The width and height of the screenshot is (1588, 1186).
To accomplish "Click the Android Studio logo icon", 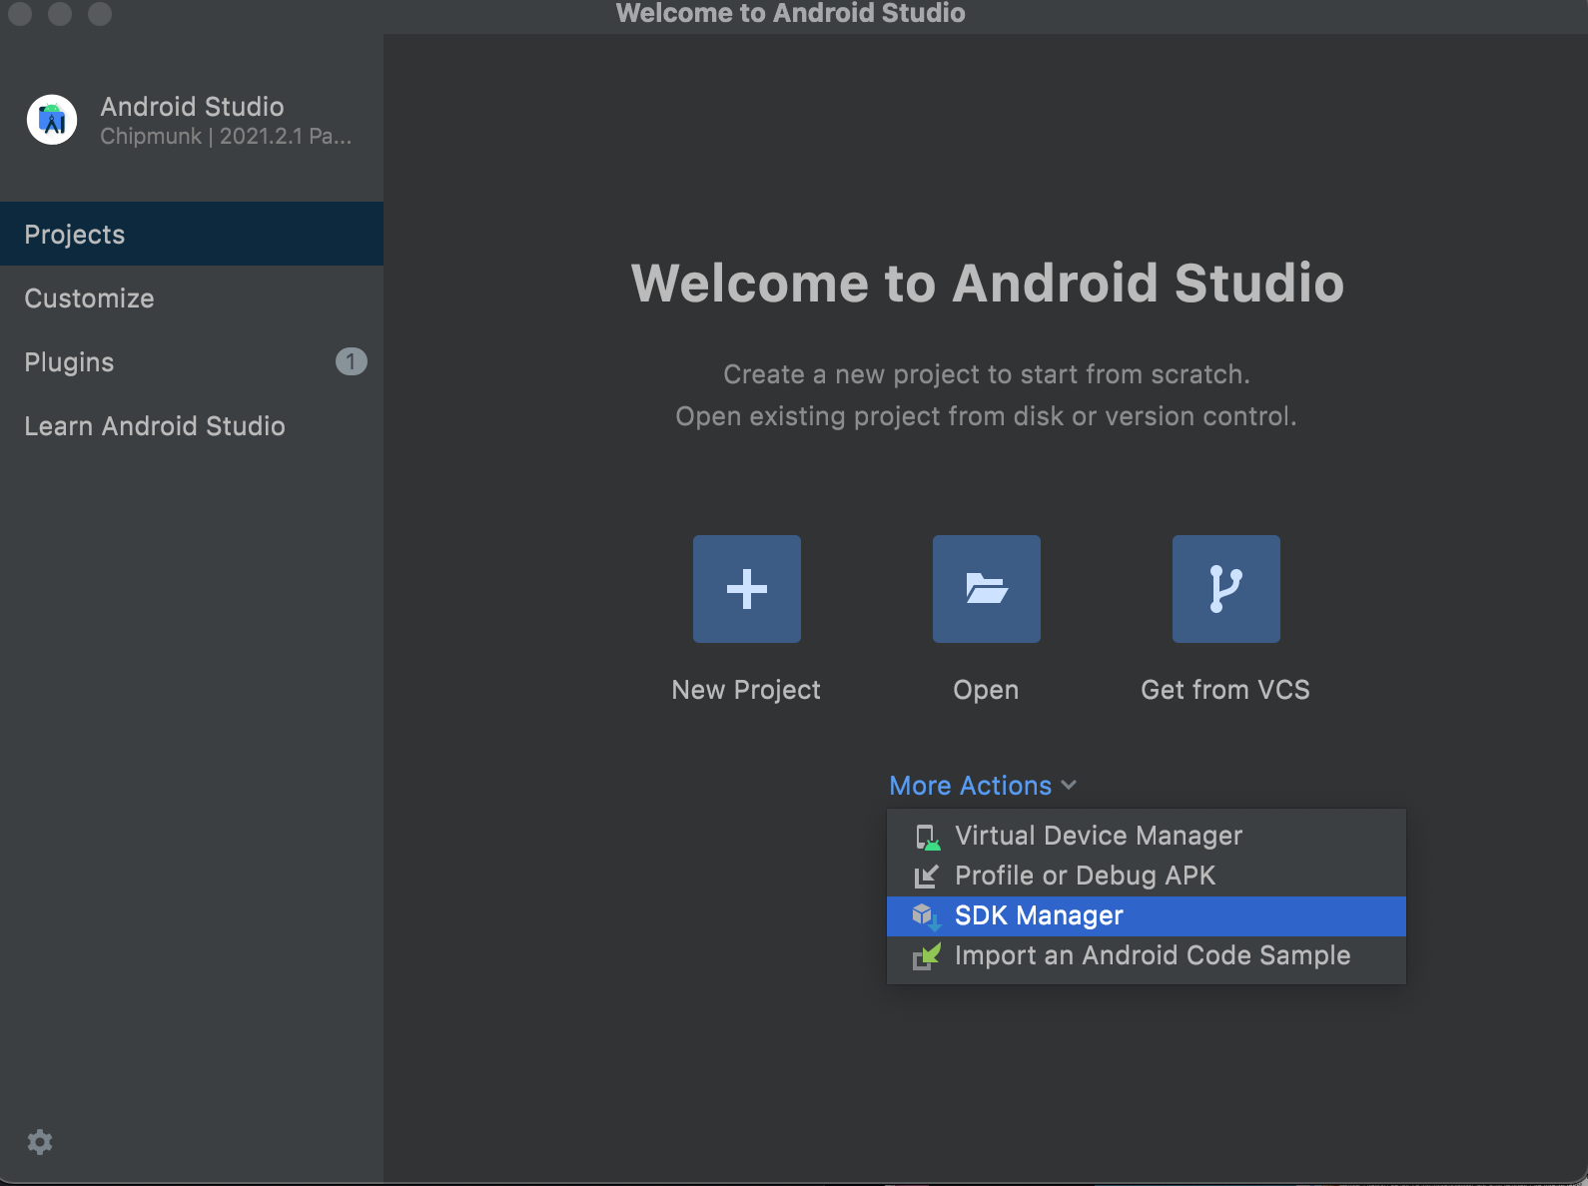I will coord(52,120).
